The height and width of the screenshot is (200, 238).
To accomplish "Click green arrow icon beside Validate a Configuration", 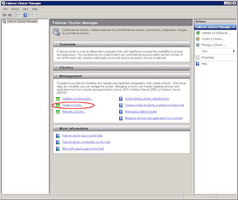I will point(58,99).
